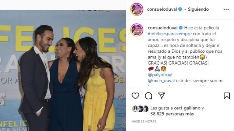Screen dimensions: 234x131
Task: View the 38.829 personas más likes list
Action: coord(172,114)
